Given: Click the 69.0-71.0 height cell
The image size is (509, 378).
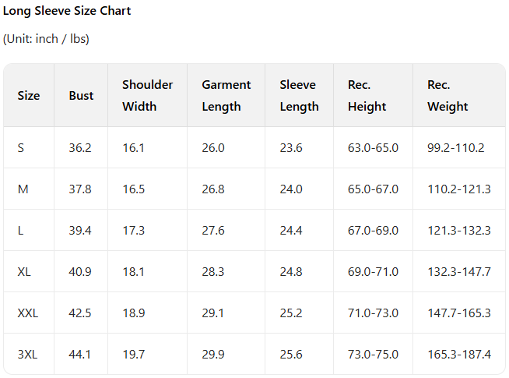Looking at the screenshot, I should coord(373,272).
